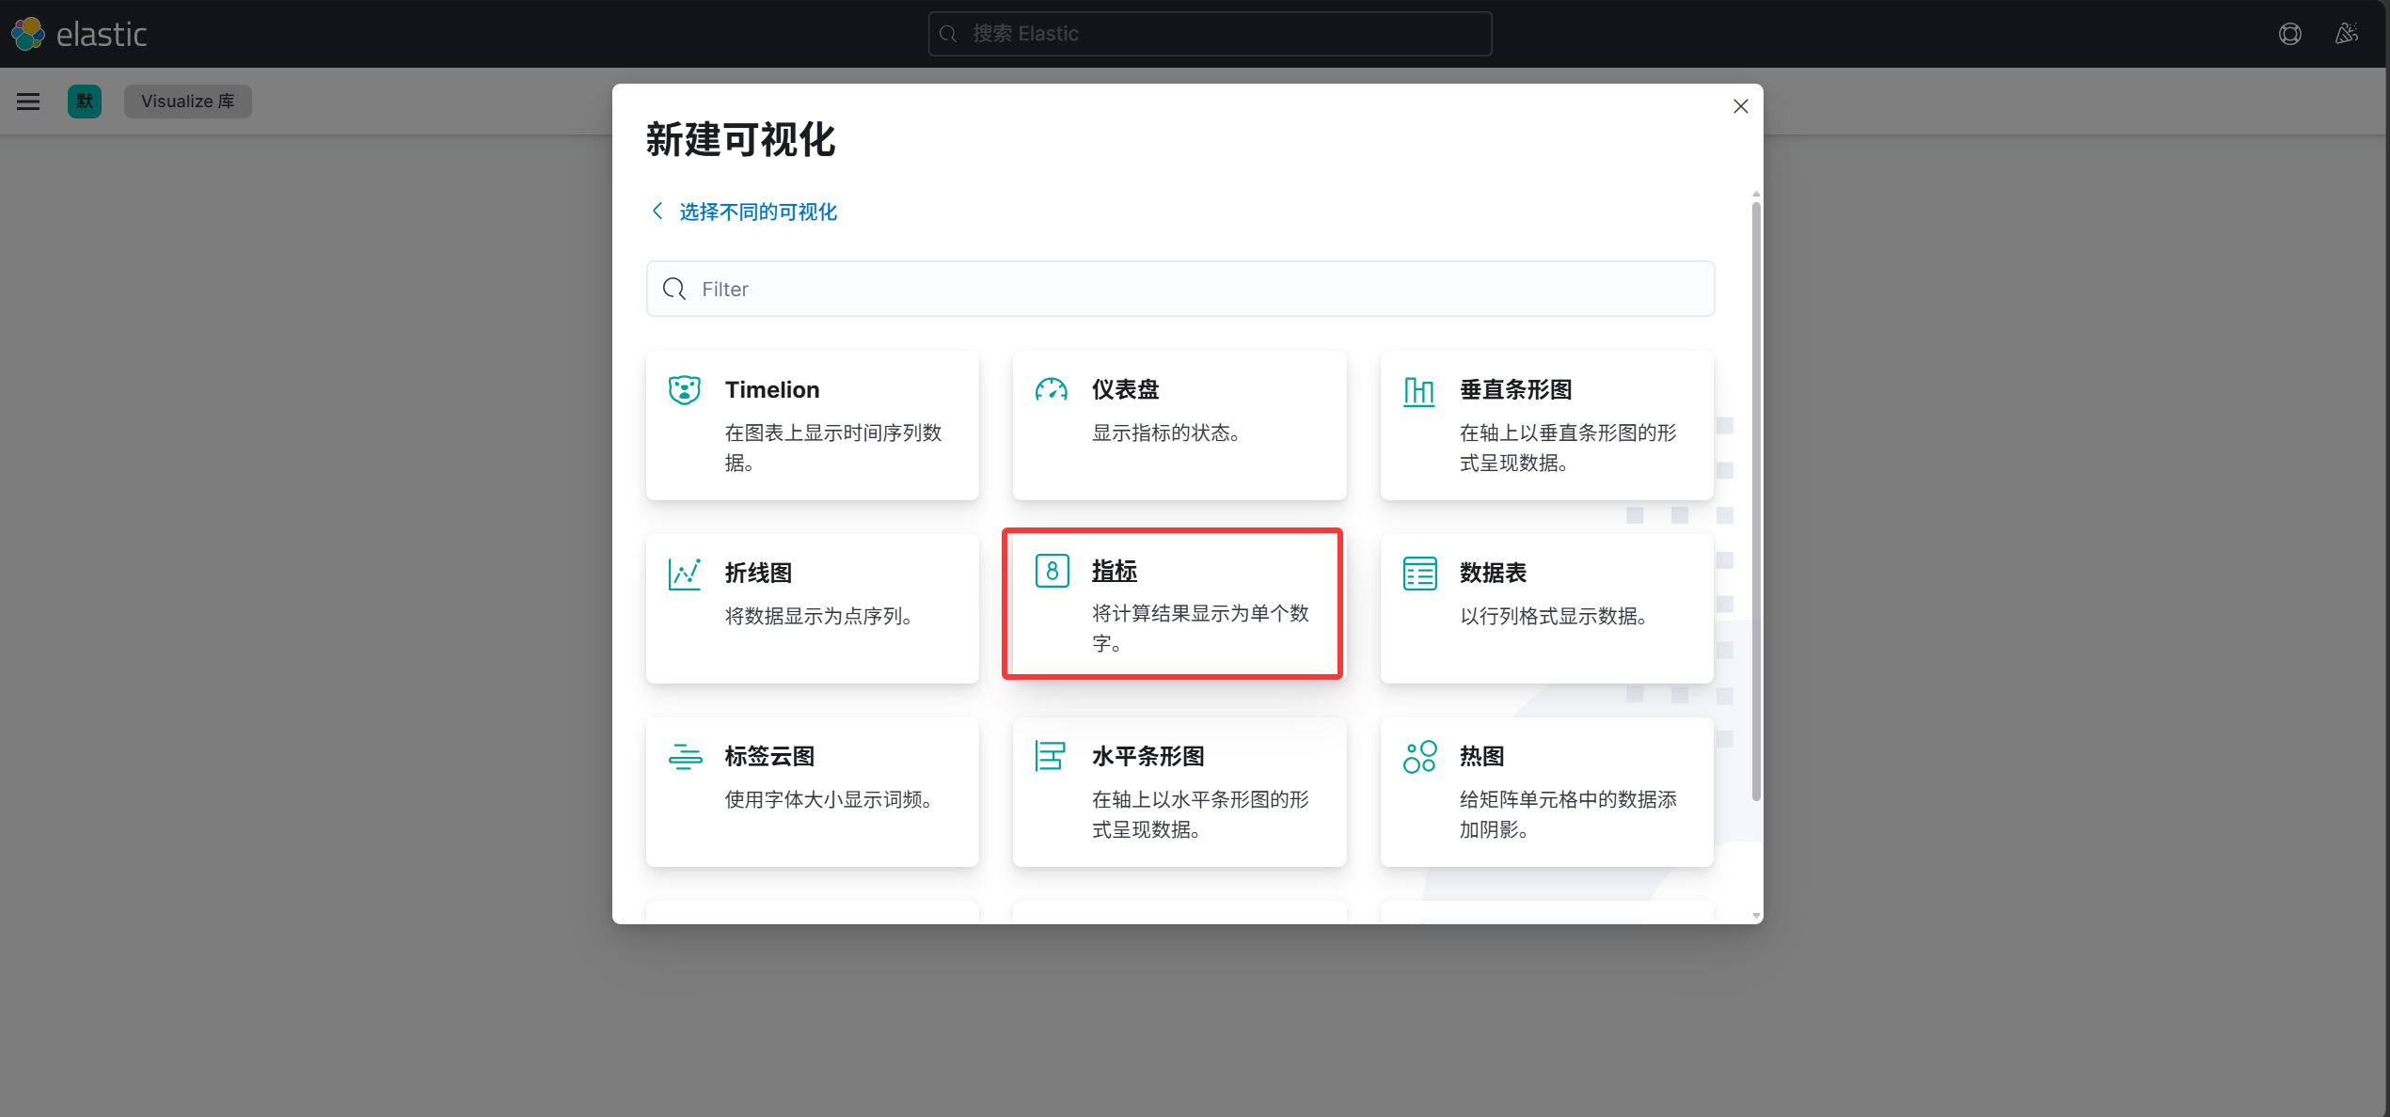Open the green 默 space selector
The image size is (2390, 1117).
click(85, 102)
